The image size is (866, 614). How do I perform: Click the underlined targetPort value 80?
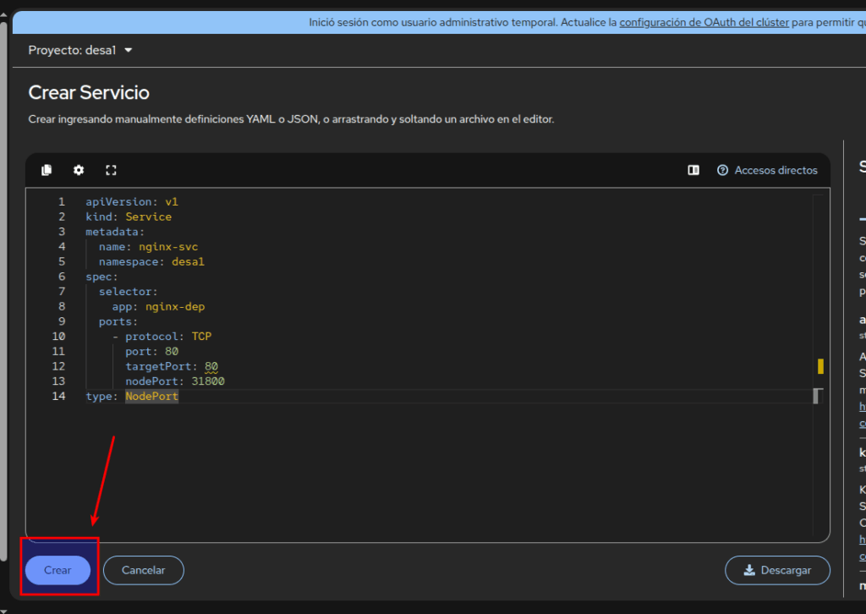coord(211,366)
